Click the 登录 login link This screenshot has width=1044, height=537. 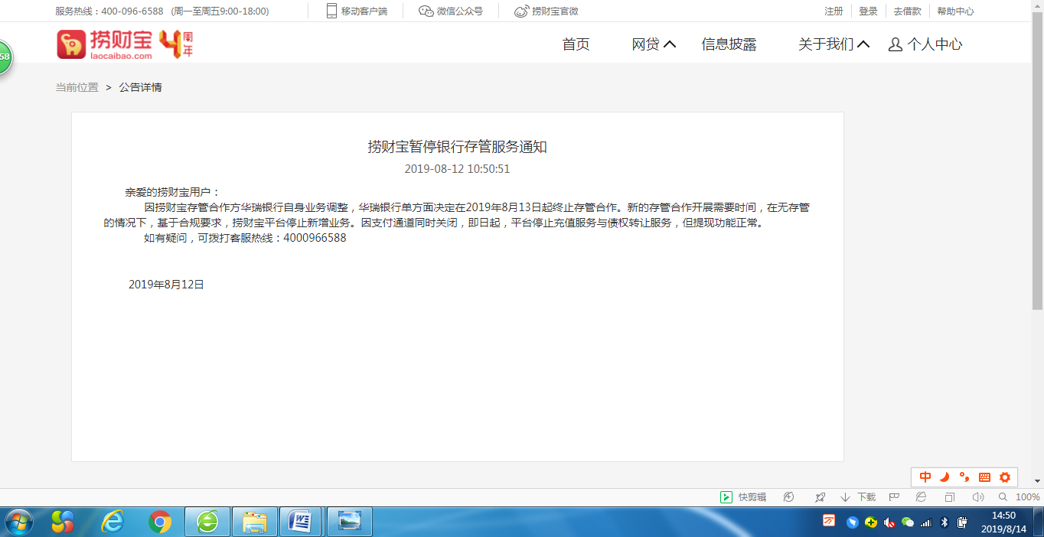(868, 11)
